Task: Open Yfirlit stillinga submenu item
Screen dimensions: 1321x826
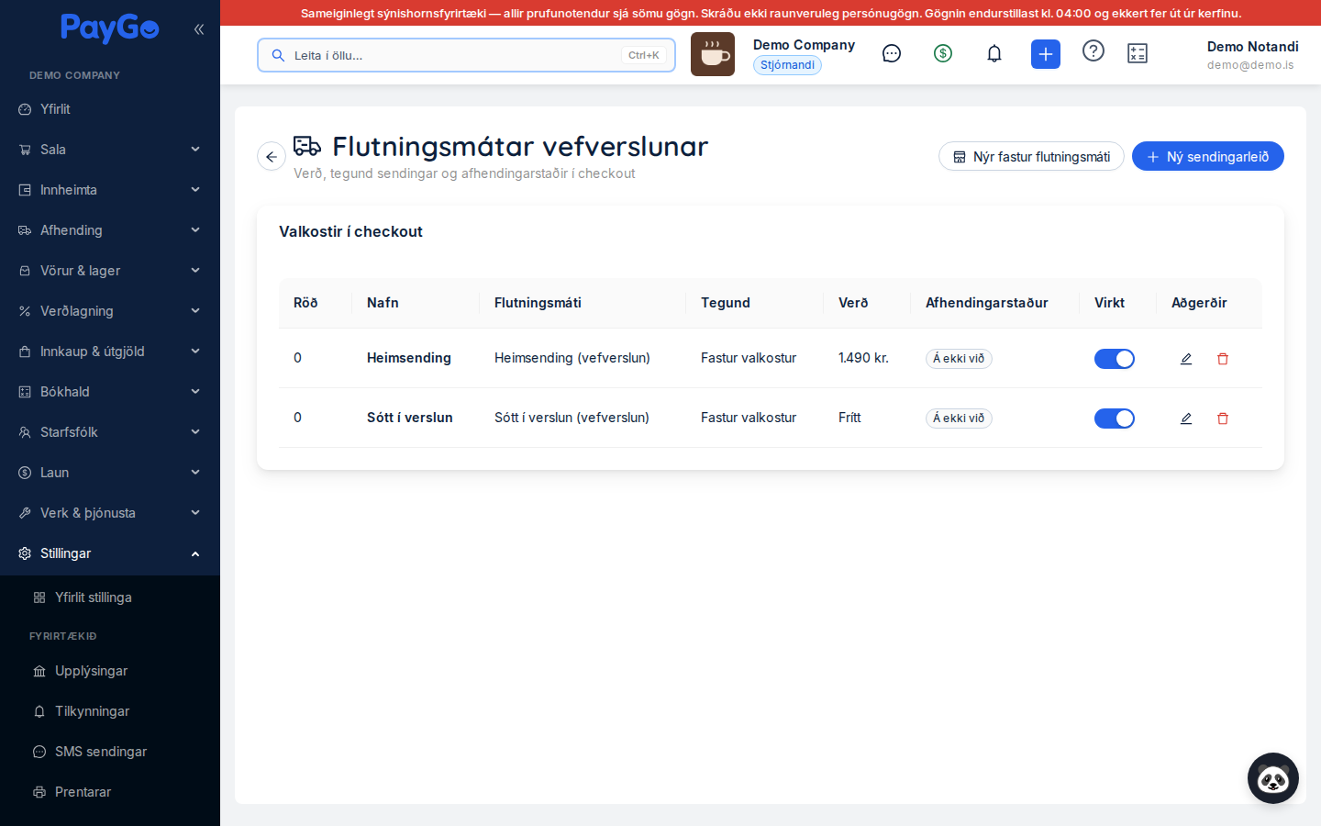Action: 110,597
